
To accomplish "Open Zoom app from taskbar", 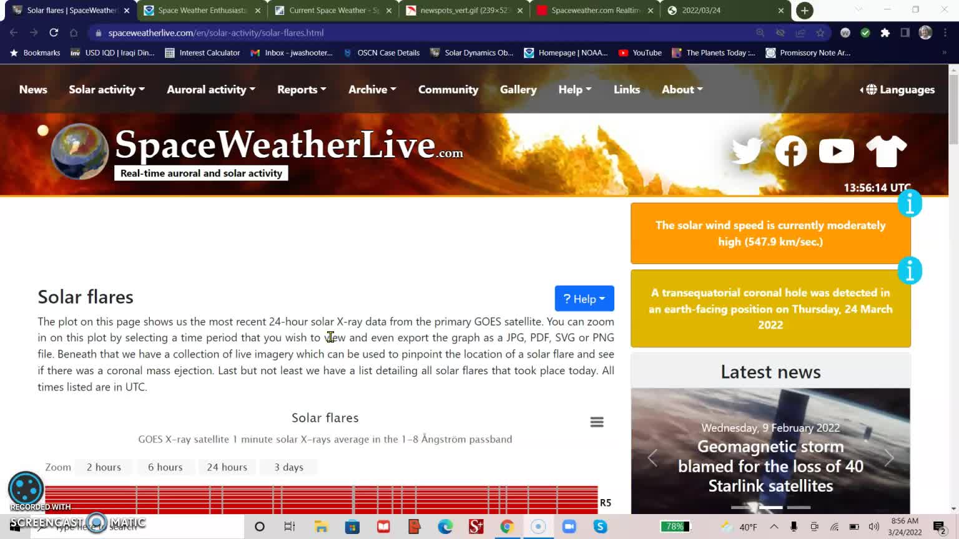I will pyautogui.click(x=569, y=527).
